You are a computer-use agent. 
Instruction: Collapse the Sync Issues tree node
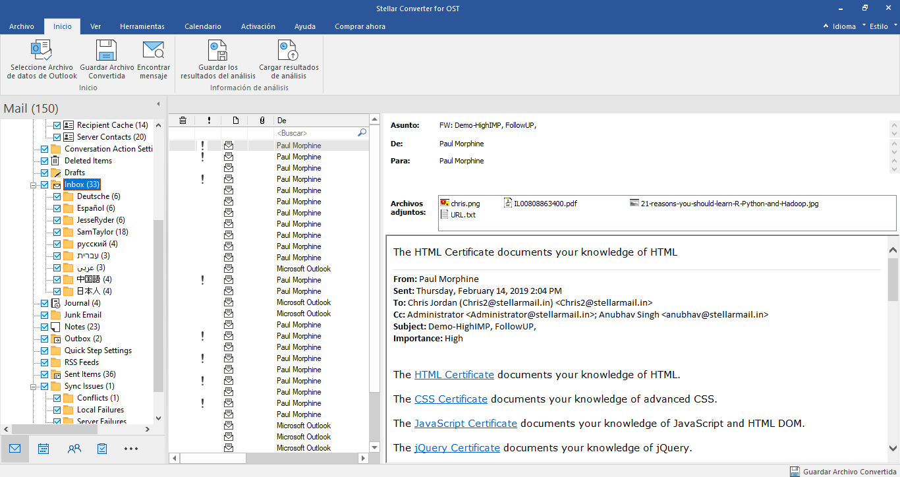[33, 386]
